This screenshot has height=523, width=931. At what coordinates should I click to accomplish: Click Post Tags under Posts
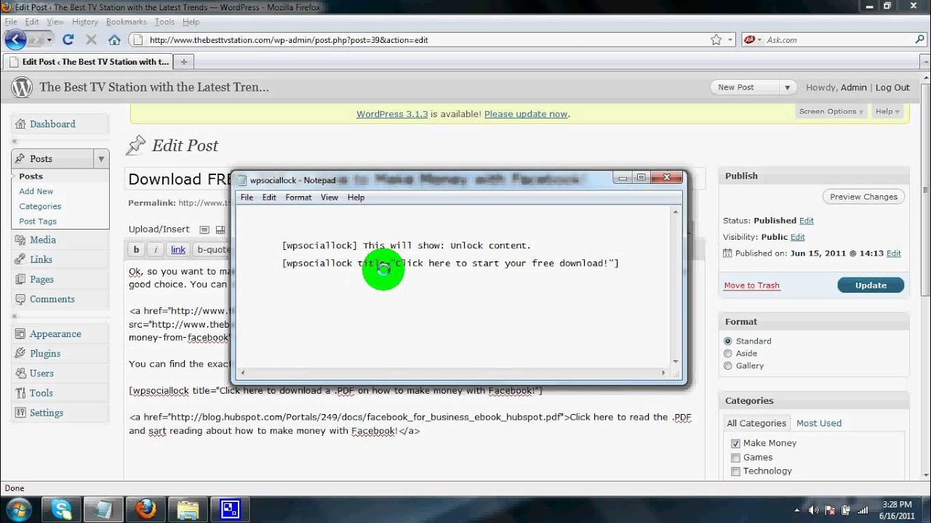(x=38, y=222)
